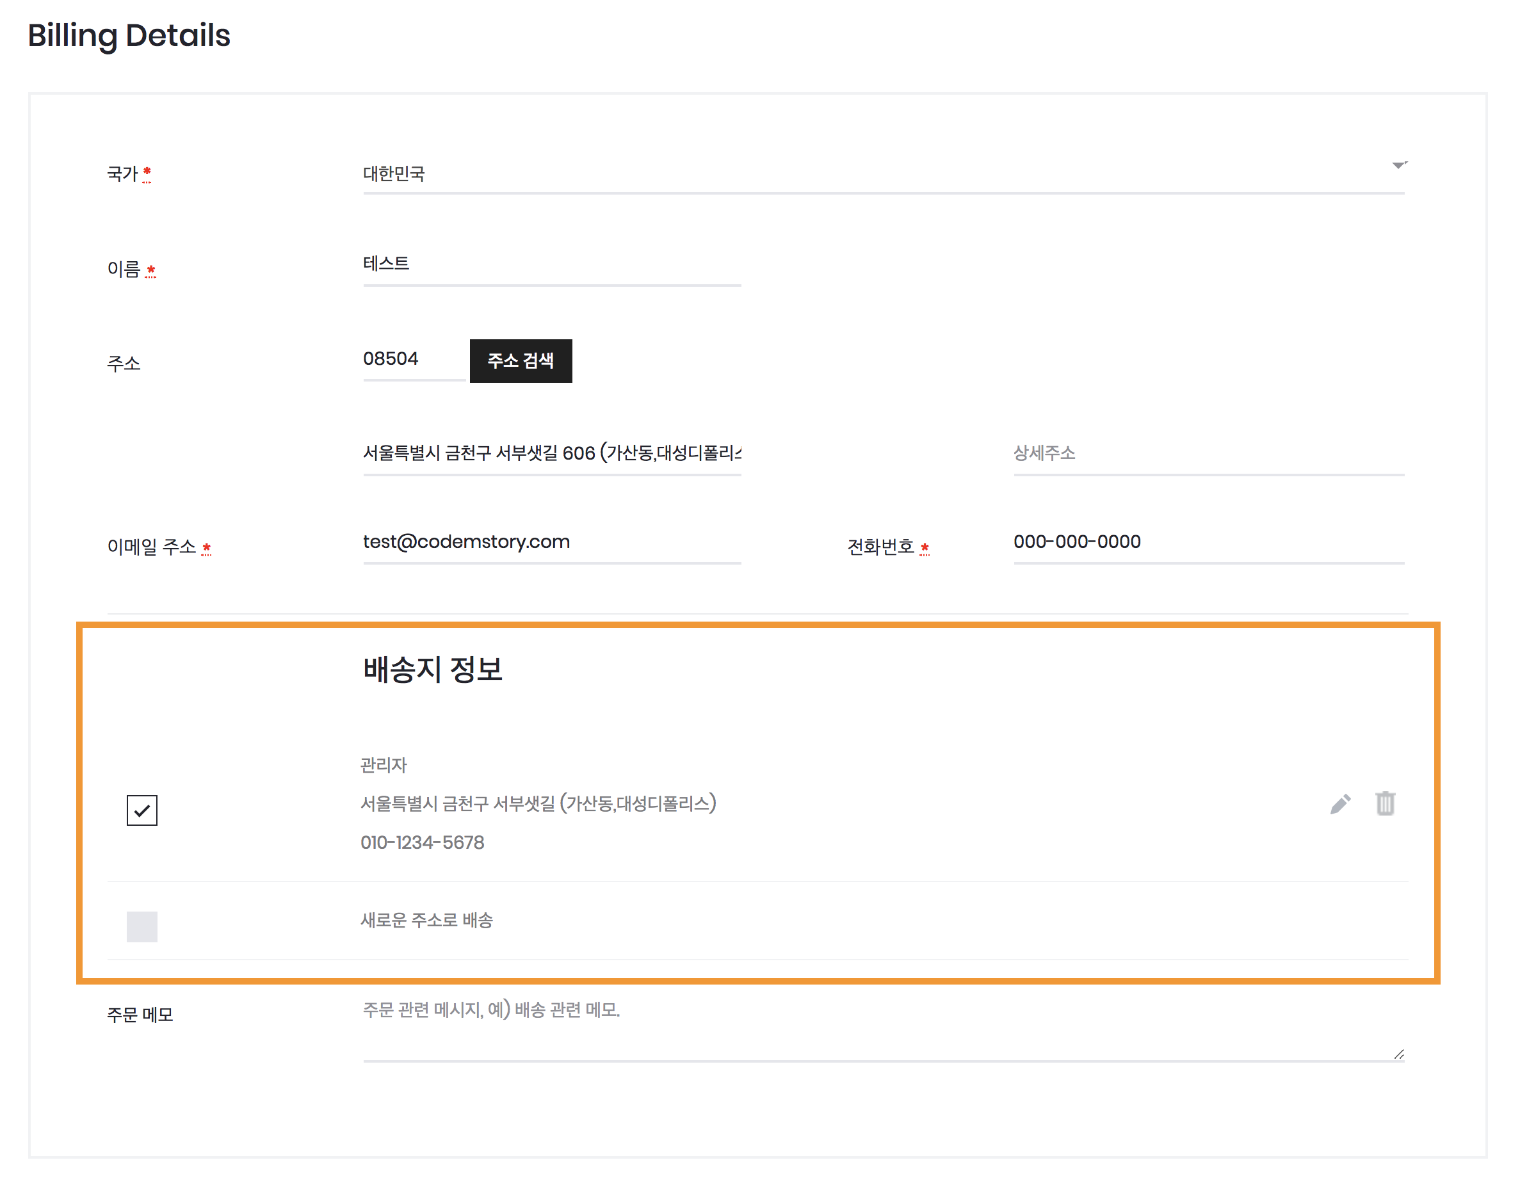The width and height of the screenshot is (1520, 1183).
Task: Click the 이름 name input field
Action: (x=551, y=264)
